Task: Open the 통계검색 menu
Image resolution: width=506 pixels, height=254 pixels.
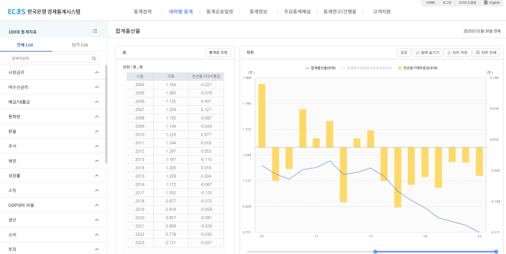Action: (x=142, y=12)
